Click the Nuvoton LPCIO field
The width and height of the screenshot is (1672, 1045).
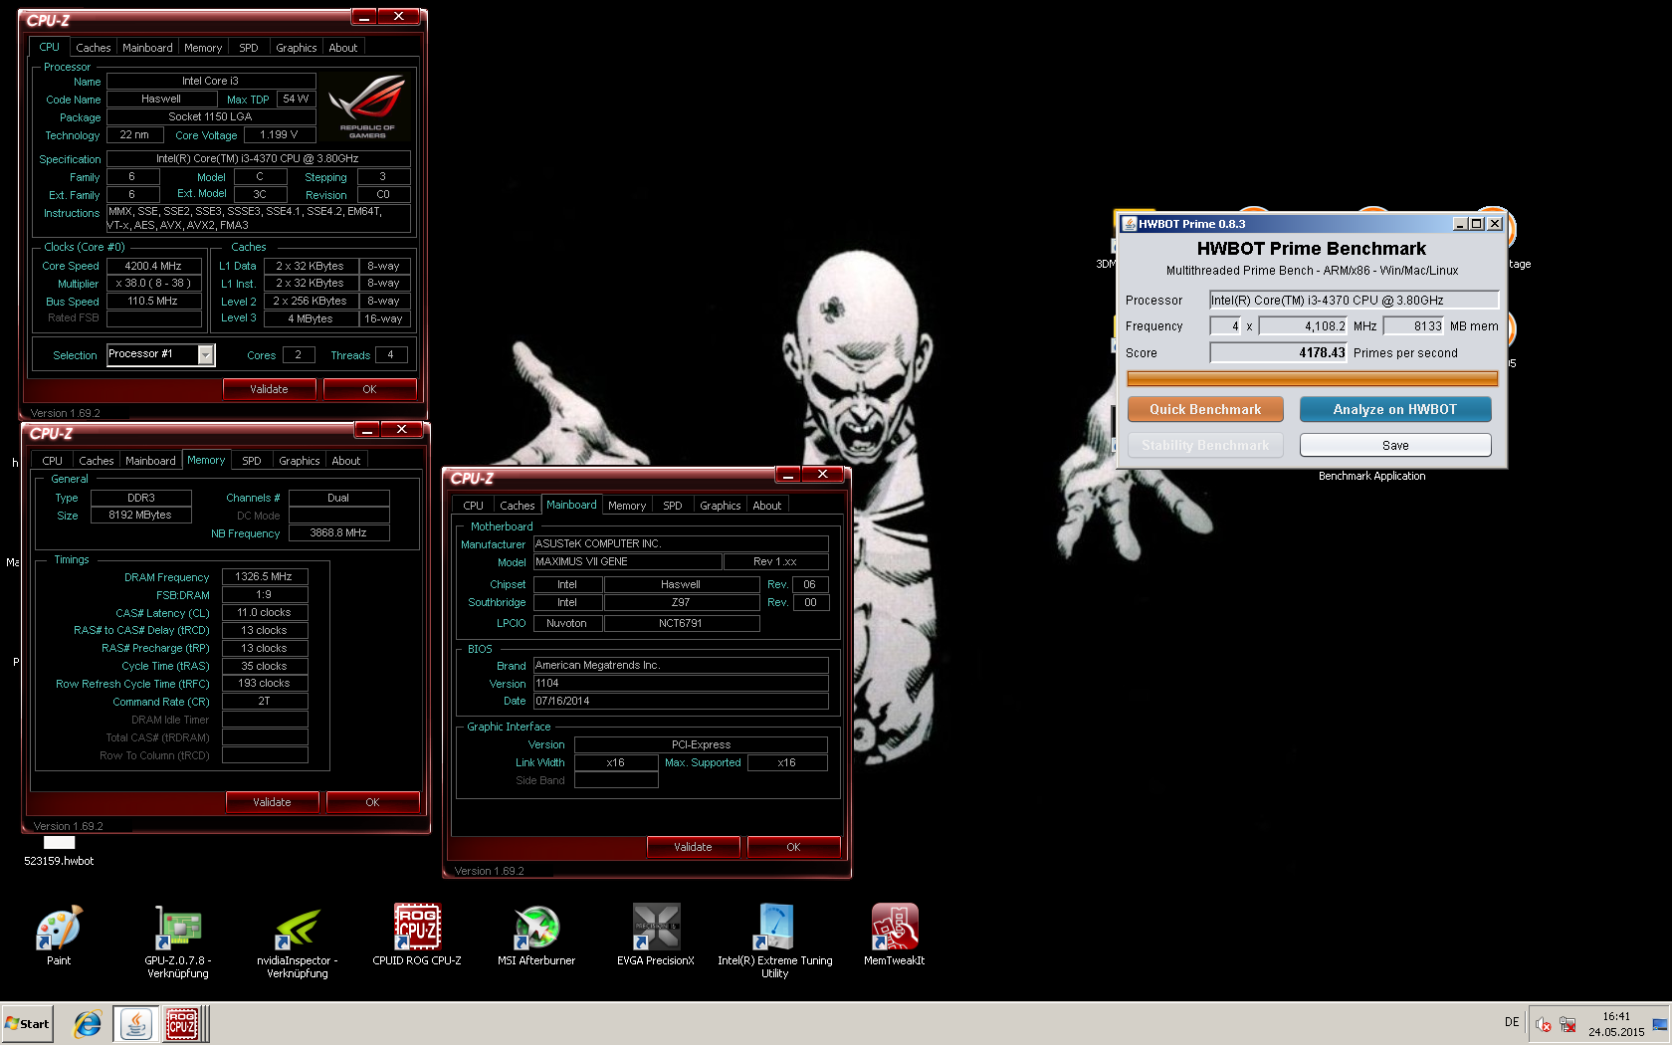[x=567, y=623]
